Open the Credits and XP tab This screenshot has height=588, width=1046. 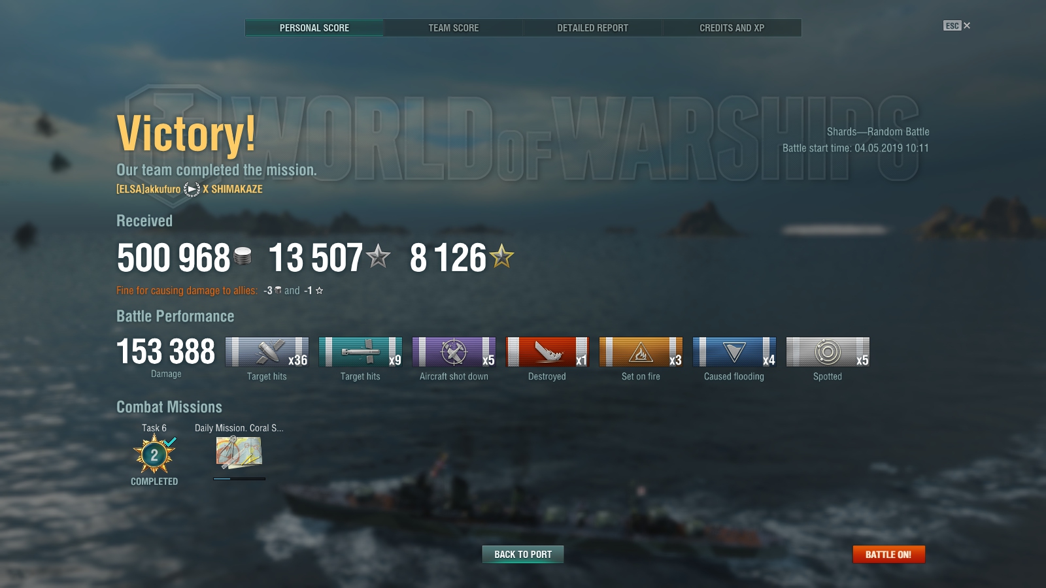coord(732,27)
